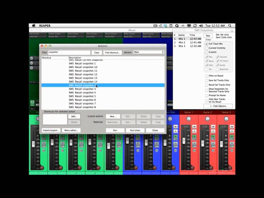Click the Guitar 1 pan knob
Viewport: 264px width, 198px height.
tap(189, 119)
